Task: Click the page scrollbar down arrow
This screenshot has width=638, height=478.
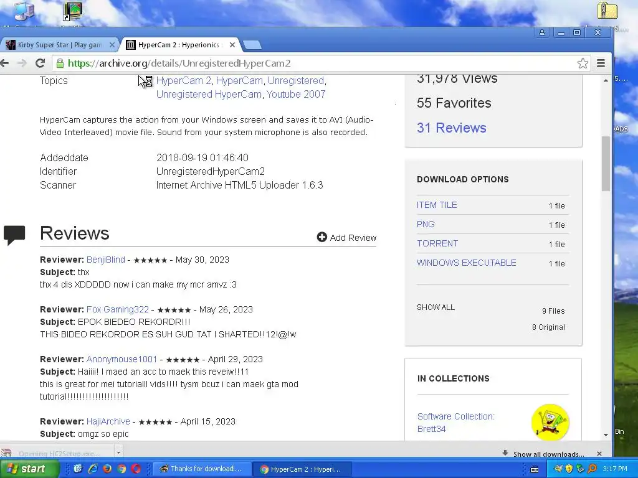Action: tap(606, 434)
